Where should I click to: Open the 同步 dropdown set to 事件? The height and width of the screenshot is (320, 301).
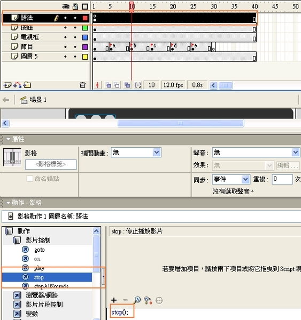231,179
